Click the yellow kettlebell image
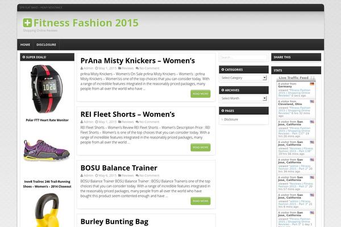 (47, 210)
